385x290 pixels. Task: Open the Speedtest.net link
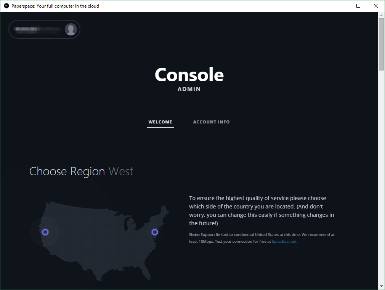(x=284, y=241)
